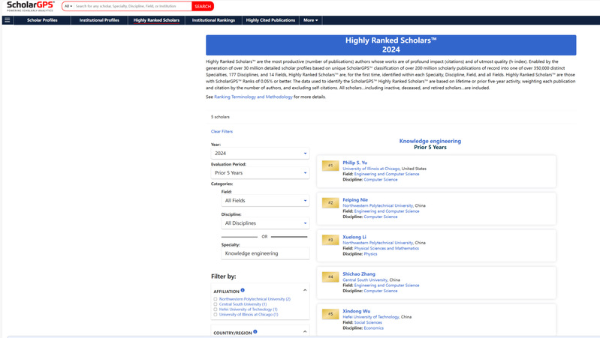Open the All Disciplines dropdown
Viewport: 600px width, 338px height.
265,223
